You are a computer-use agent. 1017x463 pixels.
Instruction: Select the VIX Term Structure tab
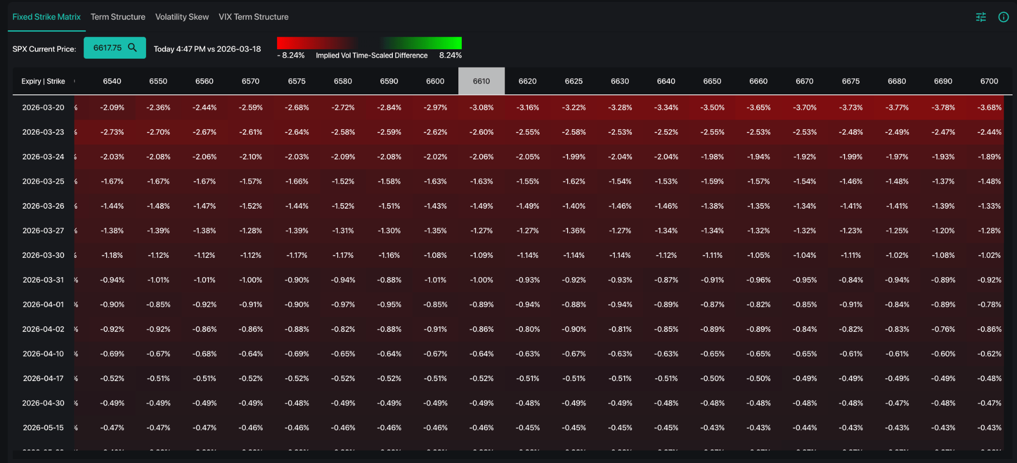pyautogui.click(x=253, y=17)
